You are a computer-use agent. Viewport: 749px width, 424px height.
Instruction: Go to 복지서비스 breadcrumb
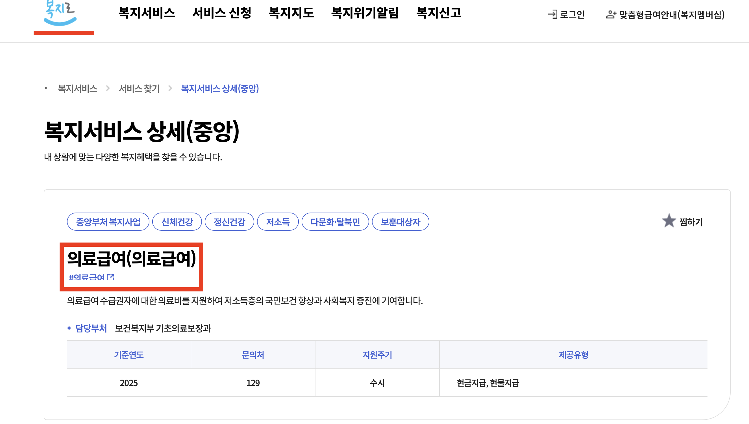coord(78,88)
